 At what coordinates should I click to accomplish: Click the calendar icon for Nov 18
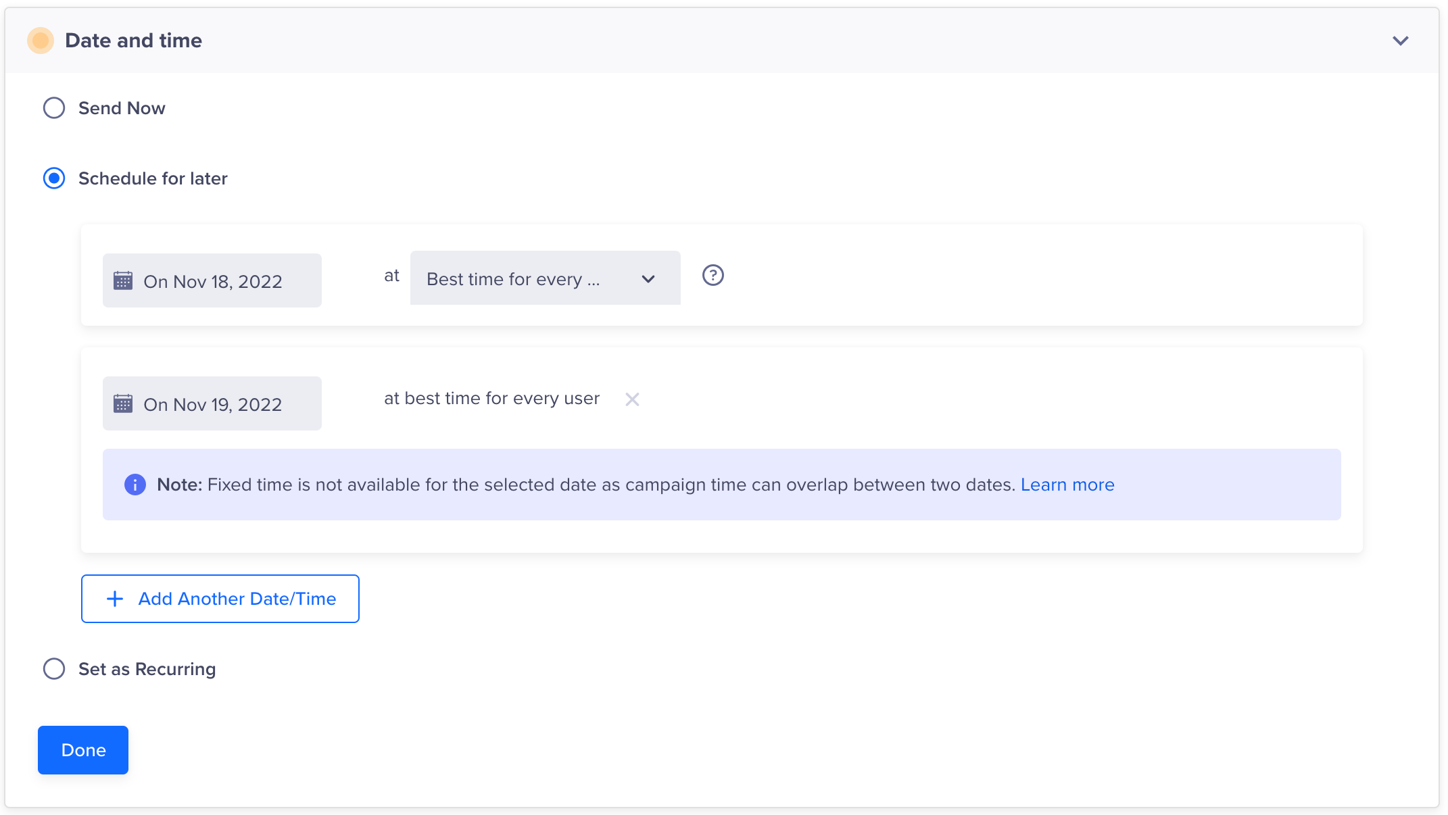click(123, 280)
